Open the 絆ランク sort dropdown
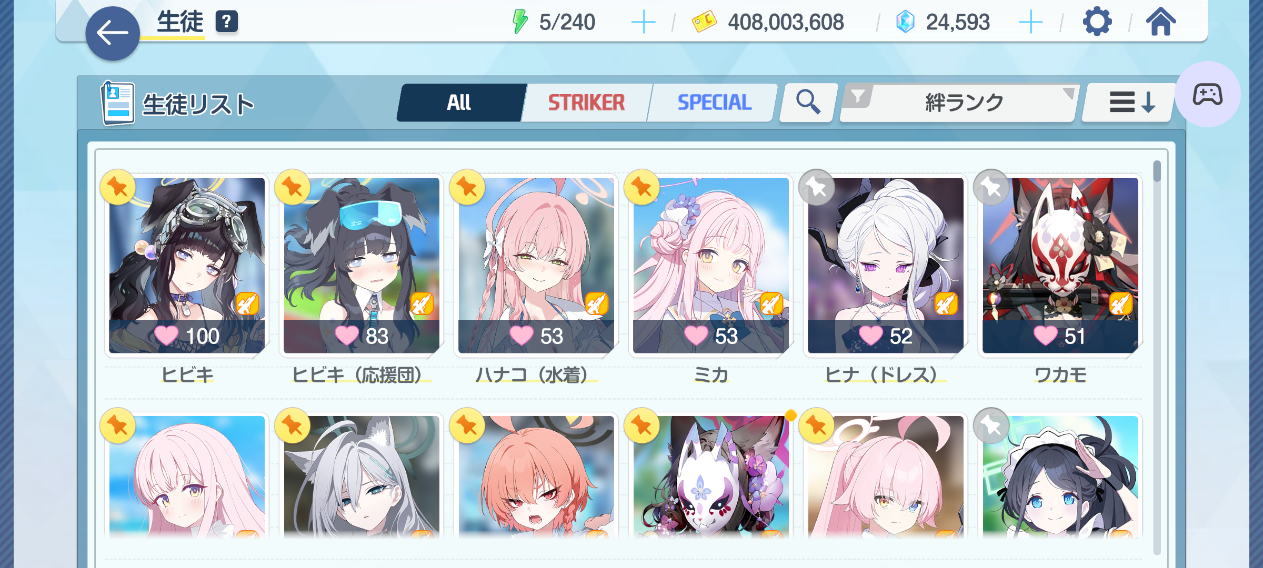 click(965, 103)
